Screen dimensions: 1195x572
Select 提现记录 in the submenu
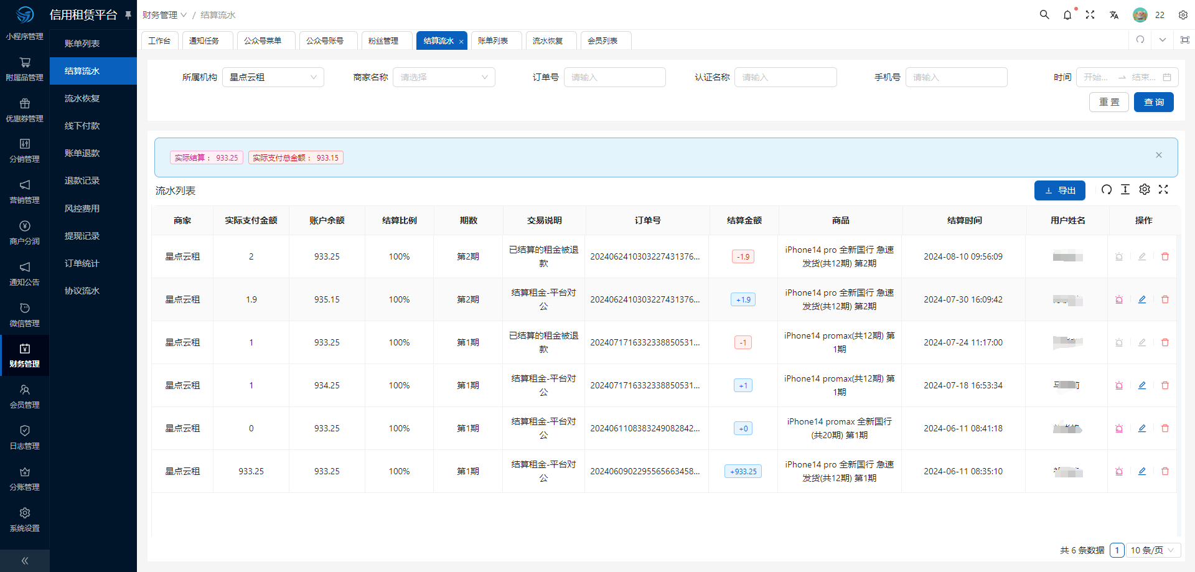(93, 236)
